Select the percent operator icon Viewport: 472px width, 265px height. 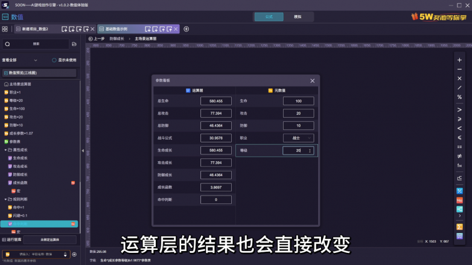[x=459, y=97]
